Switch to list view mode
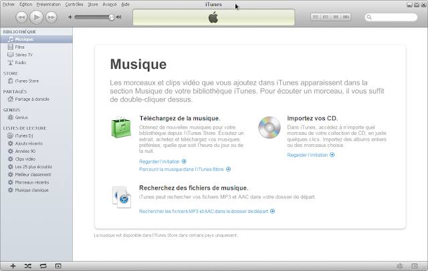 tap(316, 17)
